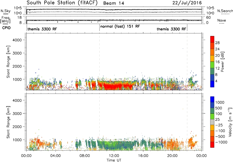Click the 'themis 3300 RF' label ending near 22:00
Screen dimensions: 233x162
(172, 29)
